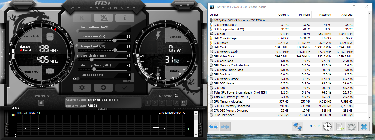Click the Temp. Limit (°C) slider handle
This screenshot has height=140, width=375.
coord(115,50)
